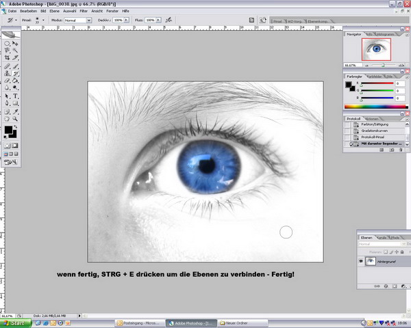Create new snapshot in Protokoll panel

[x=391, y=150]
